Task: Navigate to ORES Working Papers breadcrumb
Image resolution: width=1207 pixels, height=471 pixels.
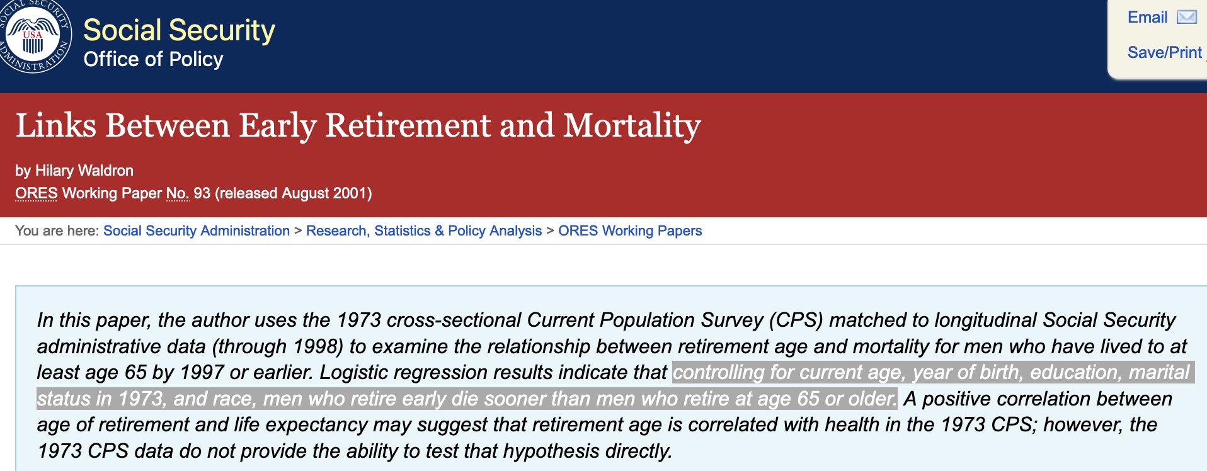Action: [x=629, y=231]
